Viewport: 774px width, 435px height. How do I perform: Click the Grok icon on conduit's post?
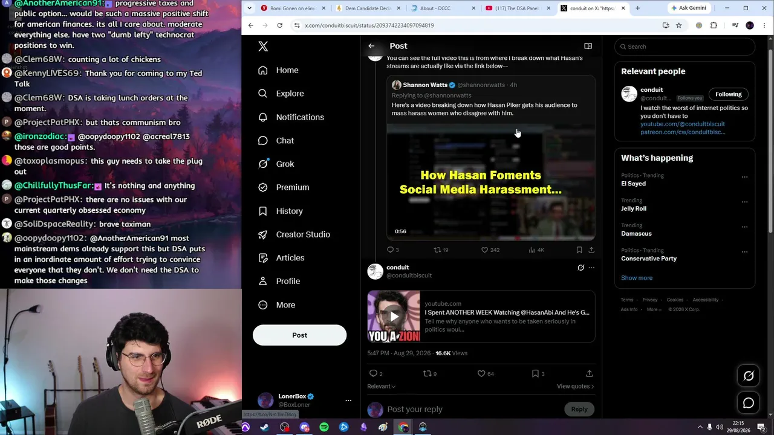pos(580,268)
